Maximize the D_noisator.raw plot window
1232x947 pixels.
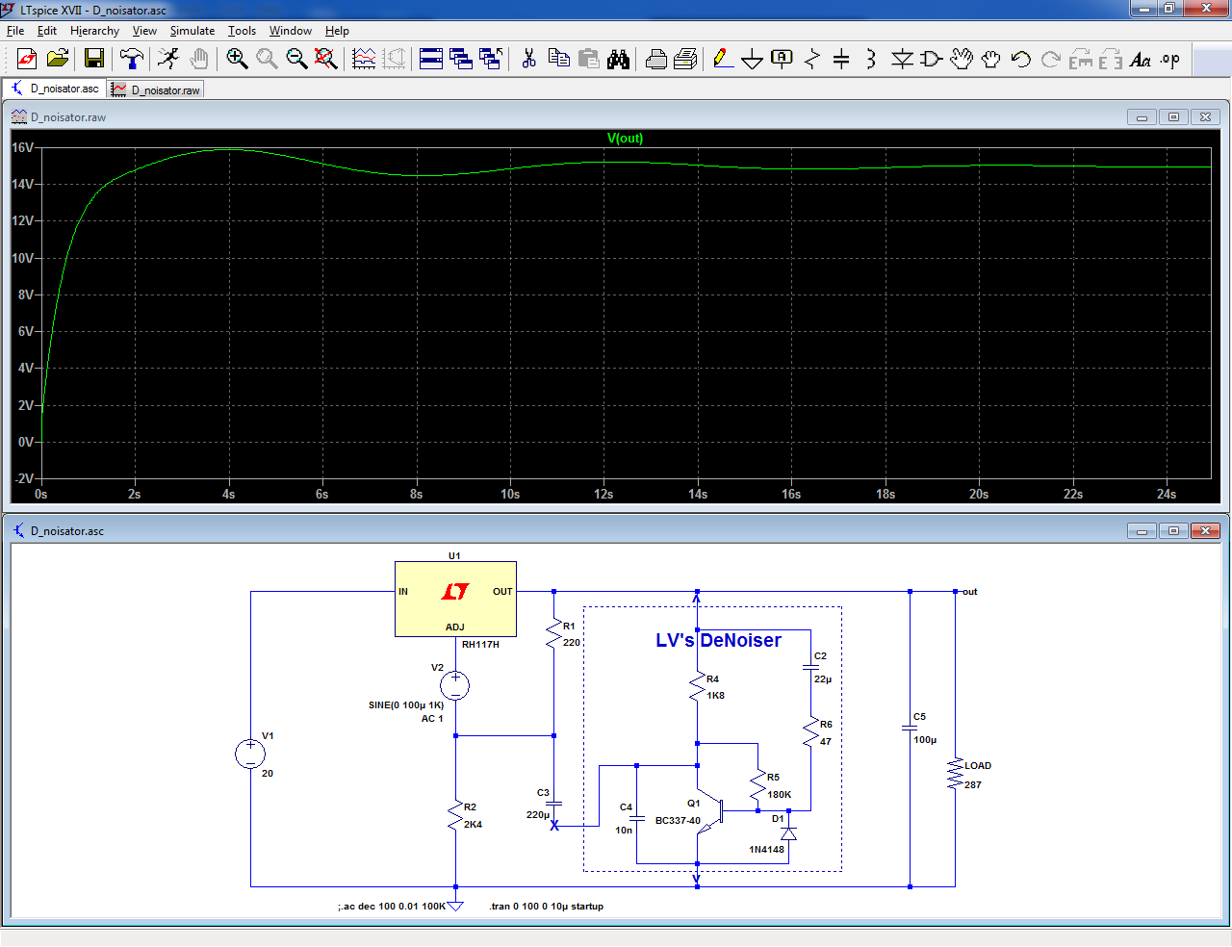(1173, 117)
